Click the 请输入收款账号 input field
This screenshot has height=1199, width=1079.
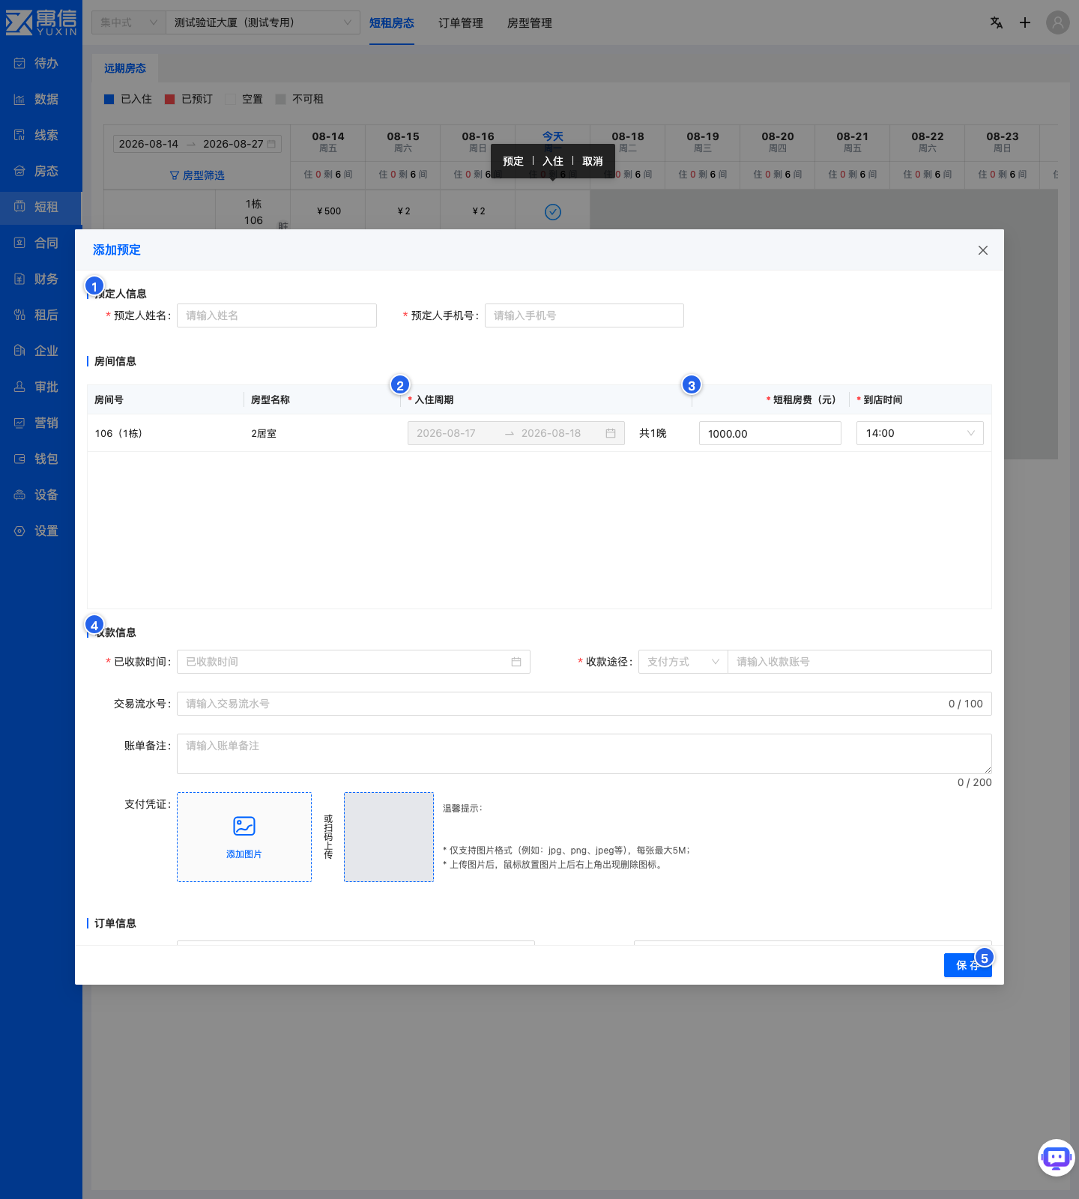click(860, 662)
